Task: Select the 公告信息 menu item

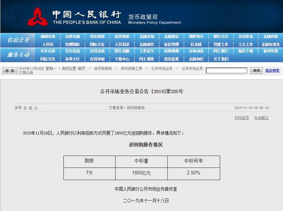Action: click(73, 51)
